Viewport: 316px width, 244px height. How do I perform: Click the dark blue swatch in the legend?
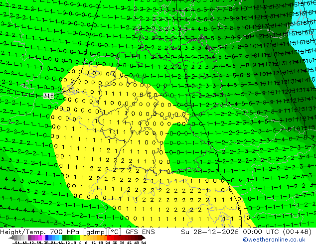coord(47,238)
